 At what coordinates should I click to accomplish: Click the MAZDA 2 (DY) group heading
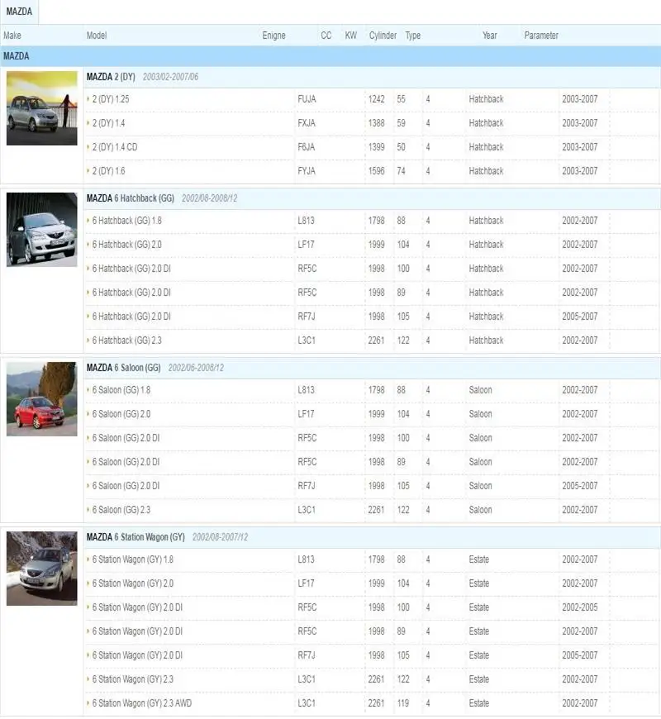click(111, 77)
